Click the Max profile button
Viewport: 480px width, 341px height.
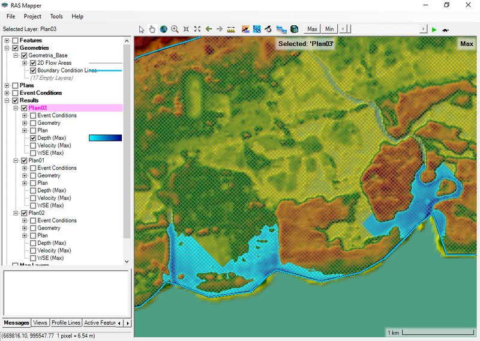[312, 29]
